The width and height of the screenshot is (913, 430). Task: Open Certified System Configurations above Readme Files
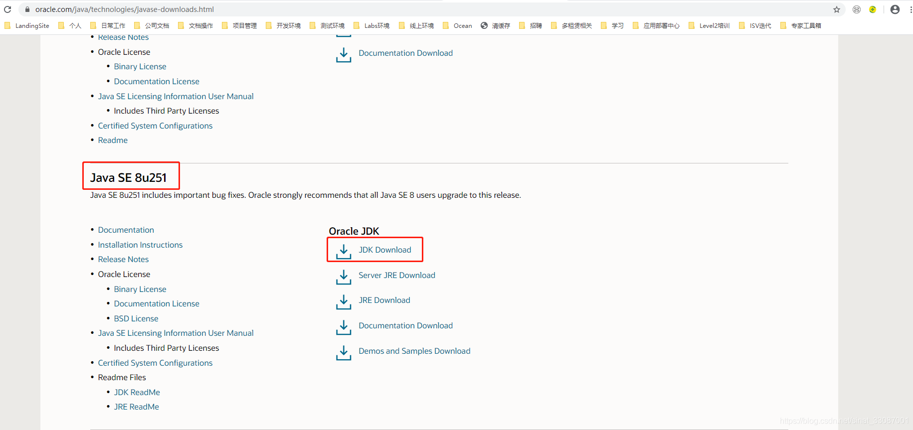coord(155,363)
